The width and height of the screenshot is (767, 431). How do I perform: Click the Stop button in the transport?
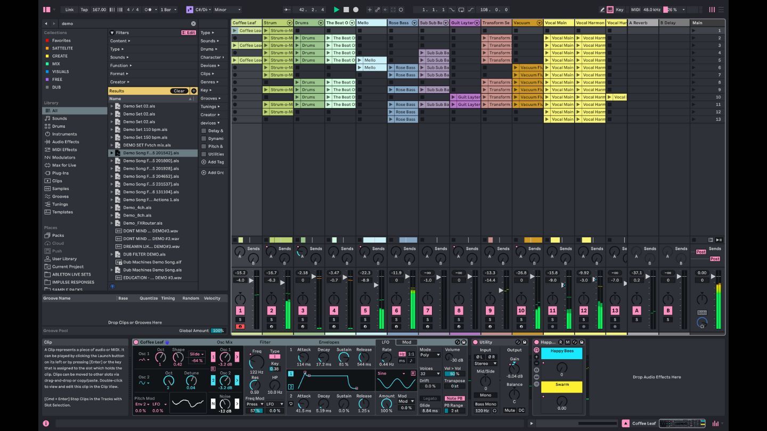pos(346,10)
